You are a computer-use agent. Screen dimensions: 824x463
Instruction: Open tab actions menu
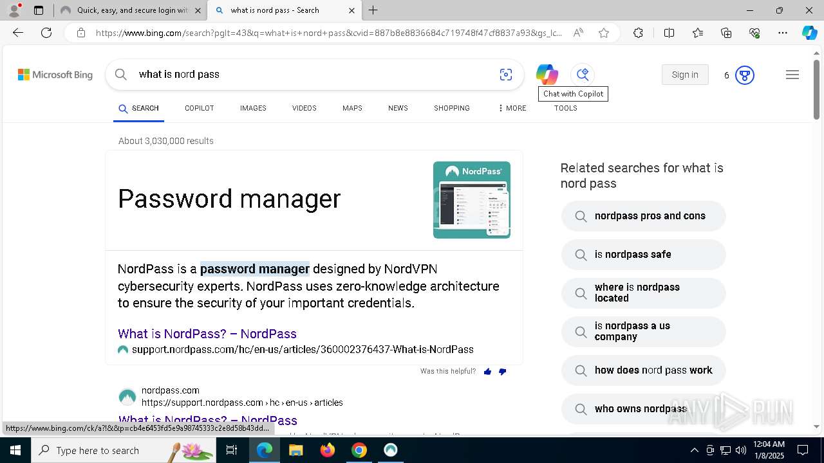39,10
